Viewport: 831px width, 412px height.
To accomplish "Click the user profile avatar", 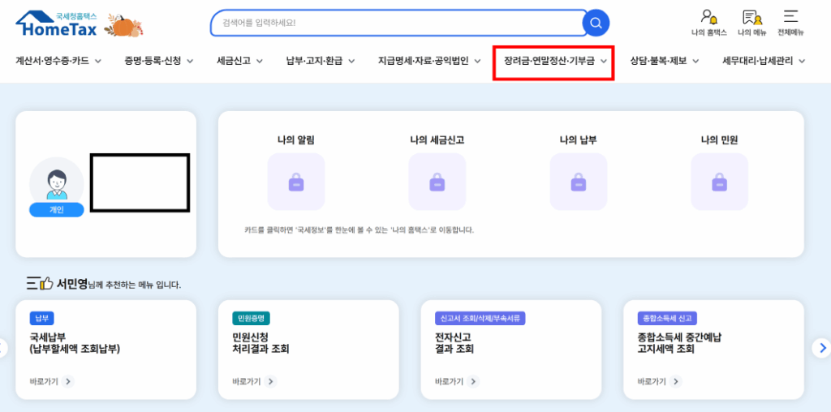I will point(56,183).
